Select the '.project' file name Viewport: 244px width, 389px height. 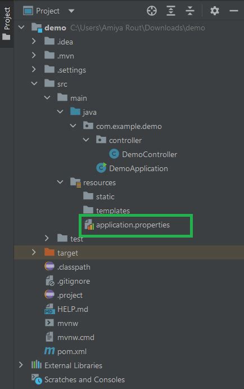tap(70, 296)
